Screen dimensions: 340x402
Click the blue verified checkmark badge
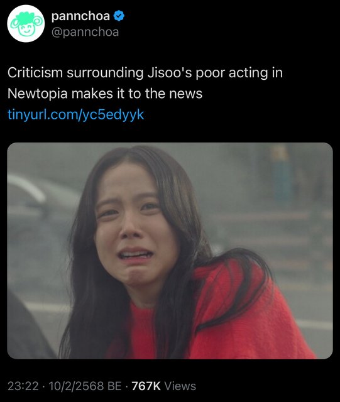[x=119, y=16]
